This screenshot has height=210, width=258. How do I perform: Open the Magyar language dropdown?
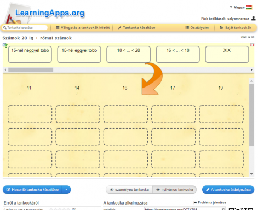[x=237, y=7]
